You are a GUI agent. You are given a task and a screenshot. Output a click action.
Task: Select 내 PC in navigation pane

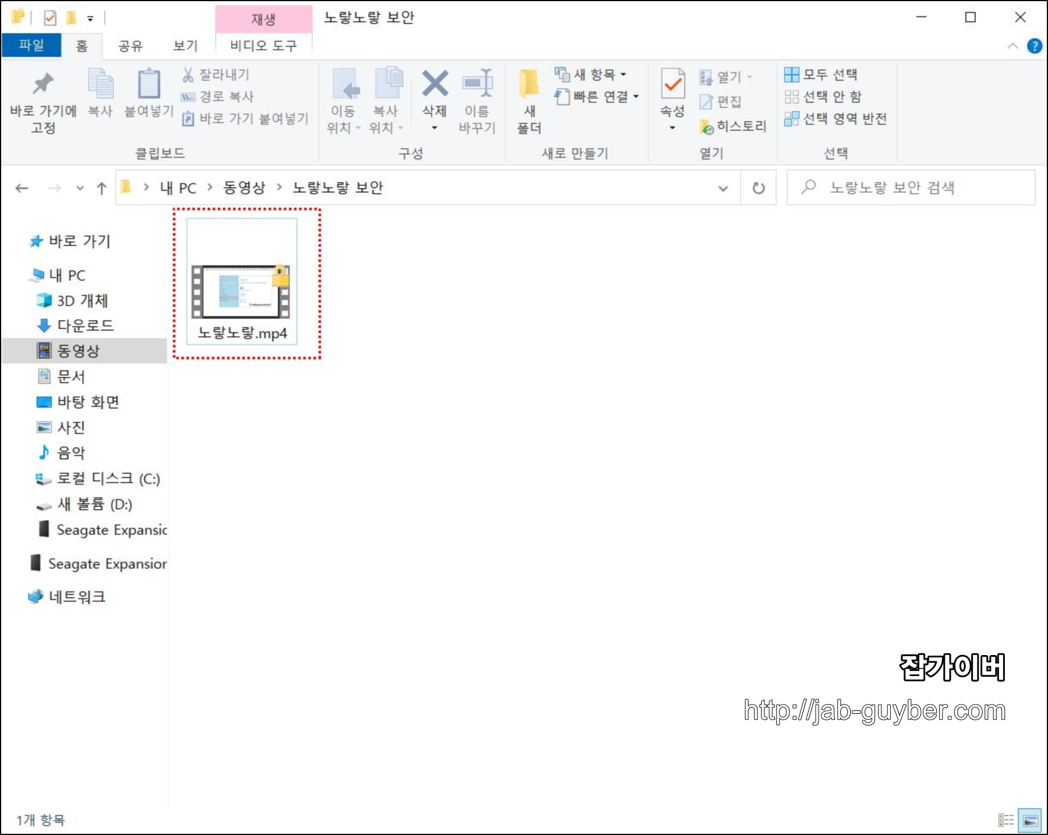(x=58, y=275)
